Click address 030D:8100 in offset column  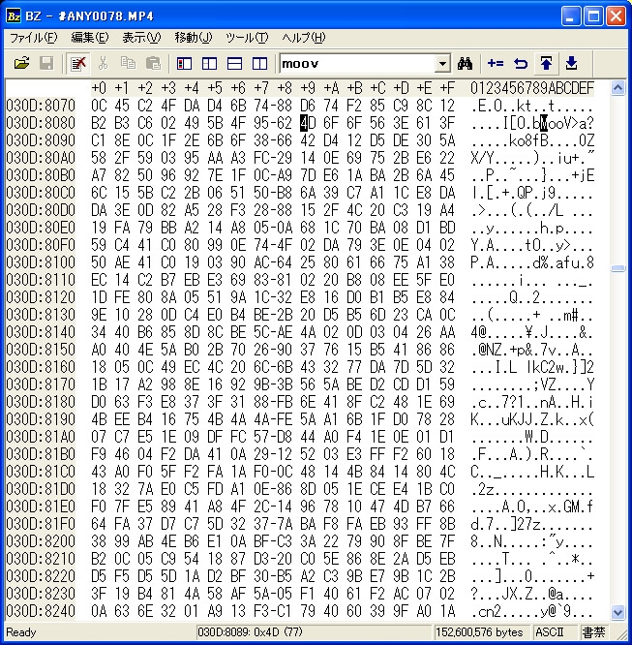(41, 262)
